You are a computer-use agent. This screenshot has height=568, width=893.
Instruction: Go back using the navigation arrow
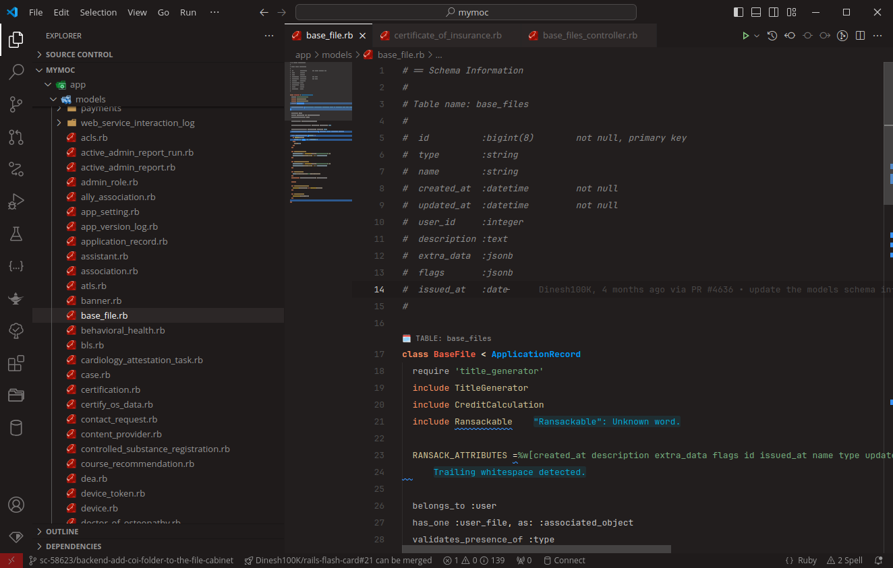tap(264, 12)
